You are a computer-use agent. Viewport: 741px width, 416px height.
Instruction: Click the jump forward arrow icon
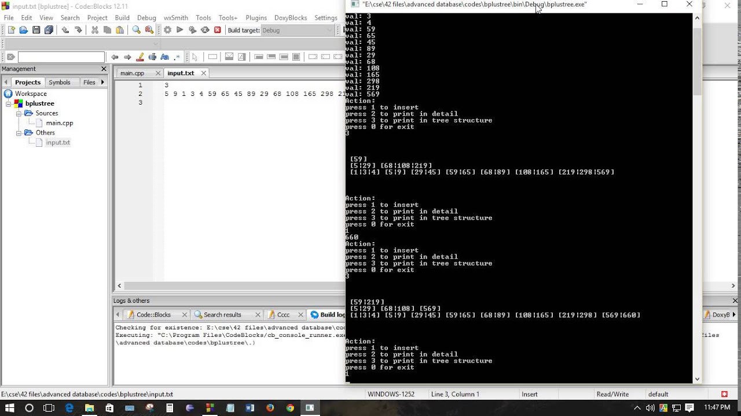(127, 57)
